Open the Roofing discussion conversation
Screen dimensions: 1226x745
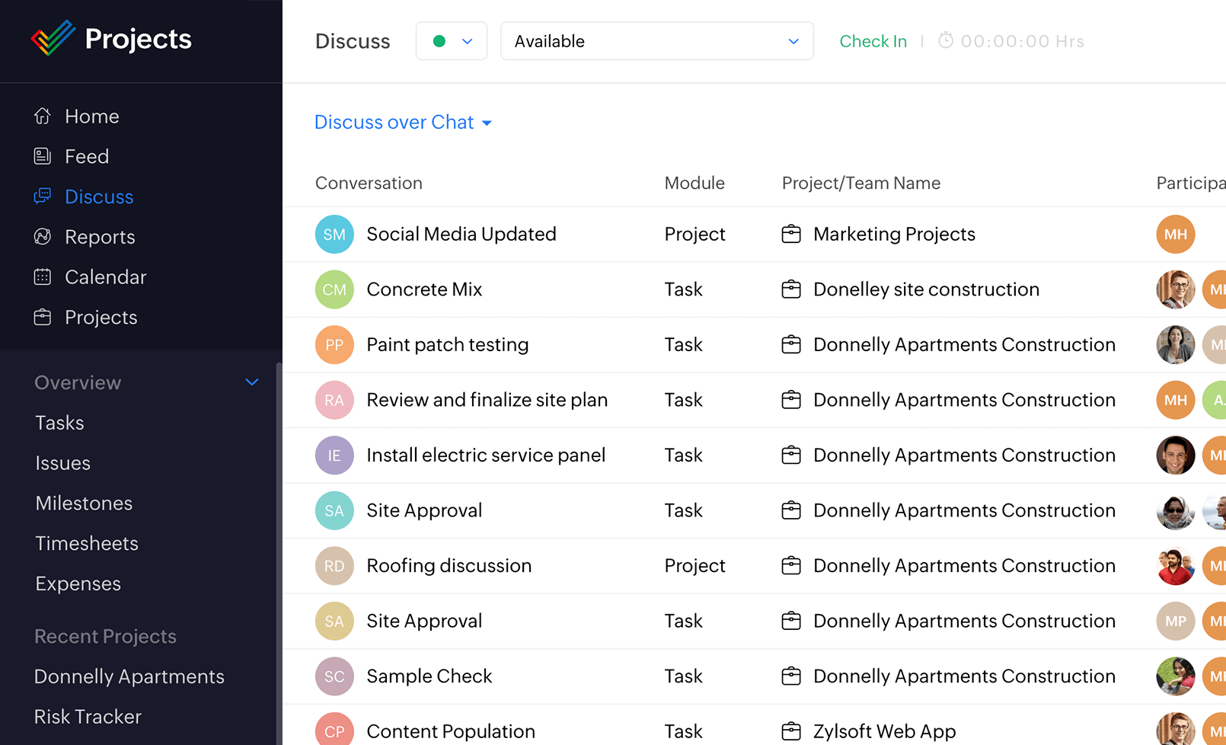coord(449,566)
